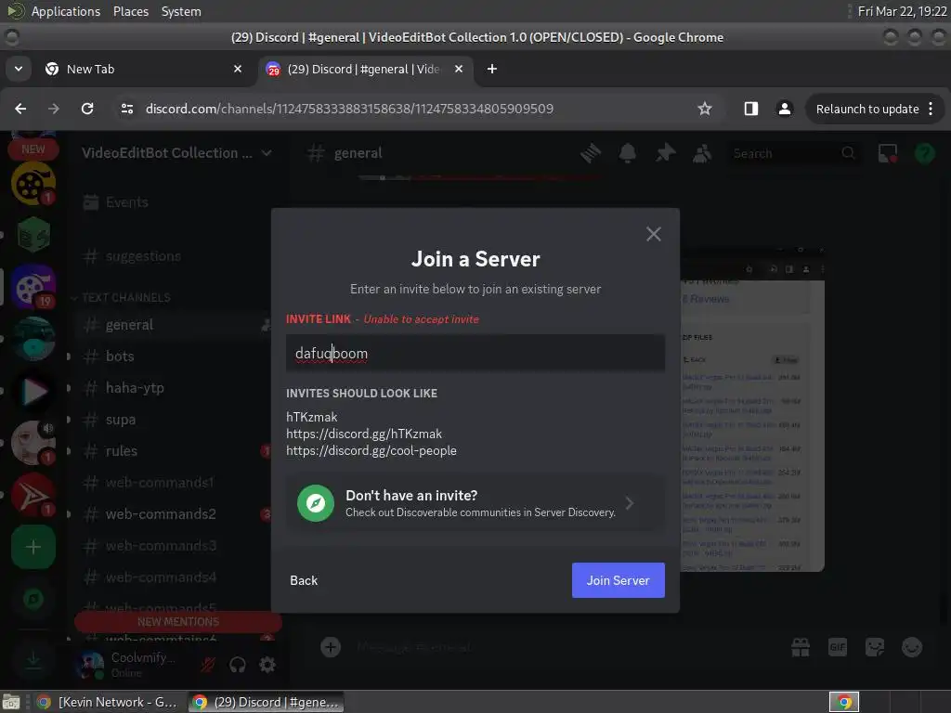951x713 pixels.
Task: Click chevron arrow next to Server Discovery
Action: pos(630,503)
